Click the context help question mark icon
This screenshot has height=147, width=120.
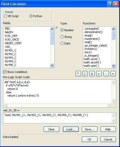(110, 4)
